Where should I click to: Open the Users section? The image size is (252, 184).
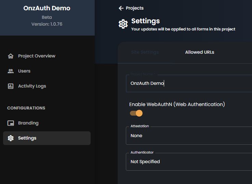24,71
